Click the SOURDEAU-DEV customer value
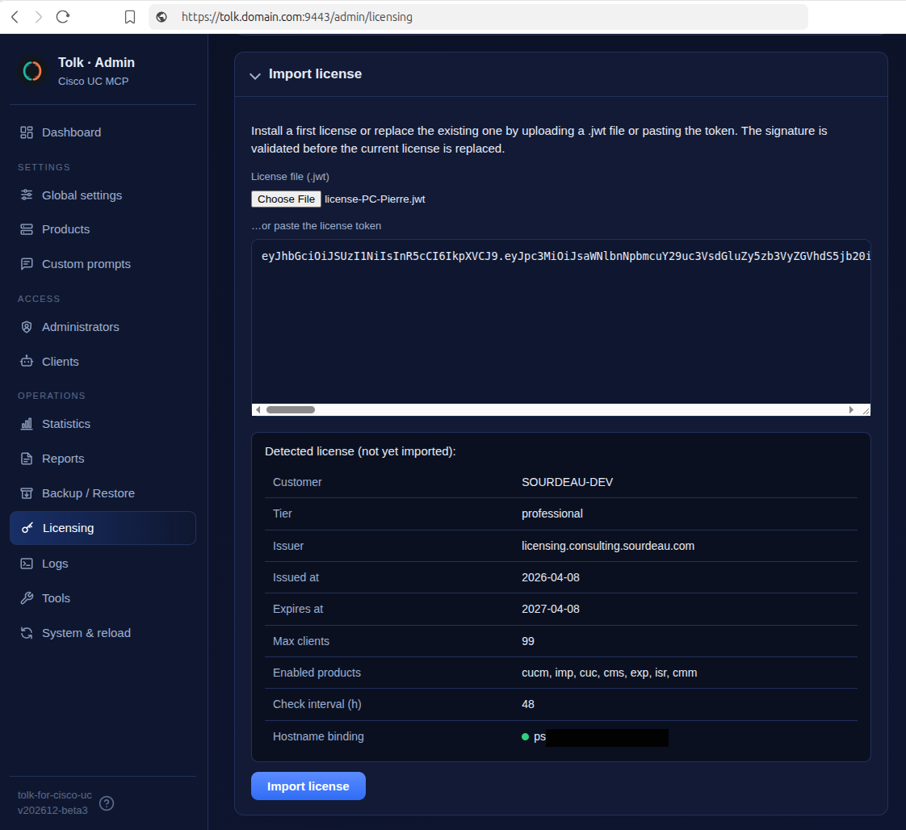This screenshot has height=830, width=906. point(567,482)
